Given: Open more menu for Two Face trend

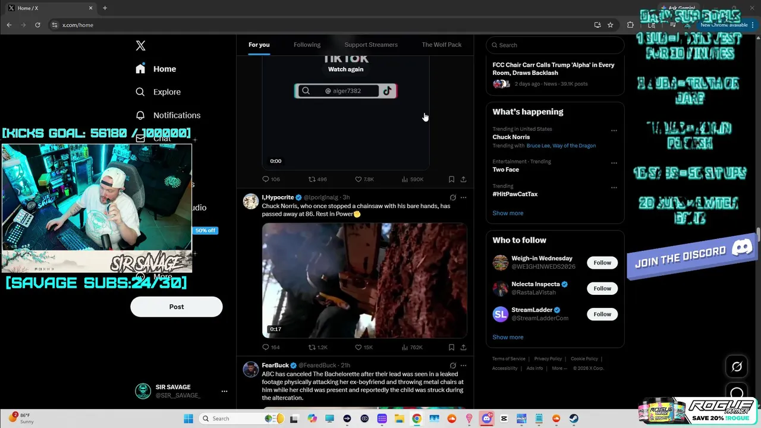Looking at the screenshot, I should click(614, 163).
